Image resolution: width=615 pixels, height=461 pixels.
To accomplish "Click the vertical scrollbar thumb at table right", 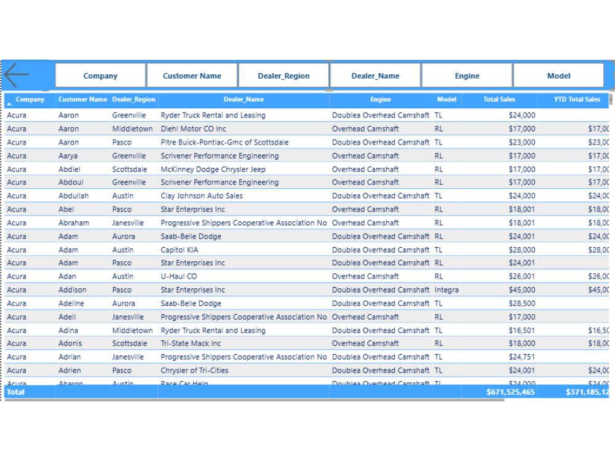I will (611, 100).
